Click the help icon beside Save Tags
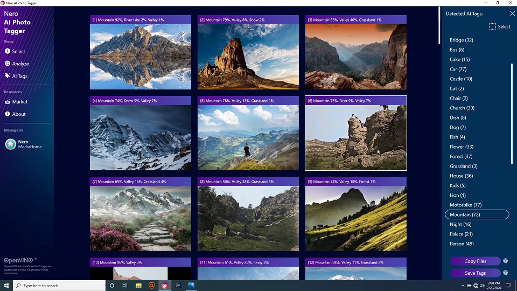 coord(505,273)
